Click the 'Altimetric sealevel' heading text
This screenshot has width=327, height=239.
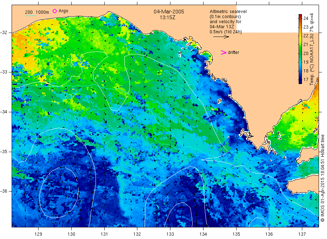pos(228,12)
